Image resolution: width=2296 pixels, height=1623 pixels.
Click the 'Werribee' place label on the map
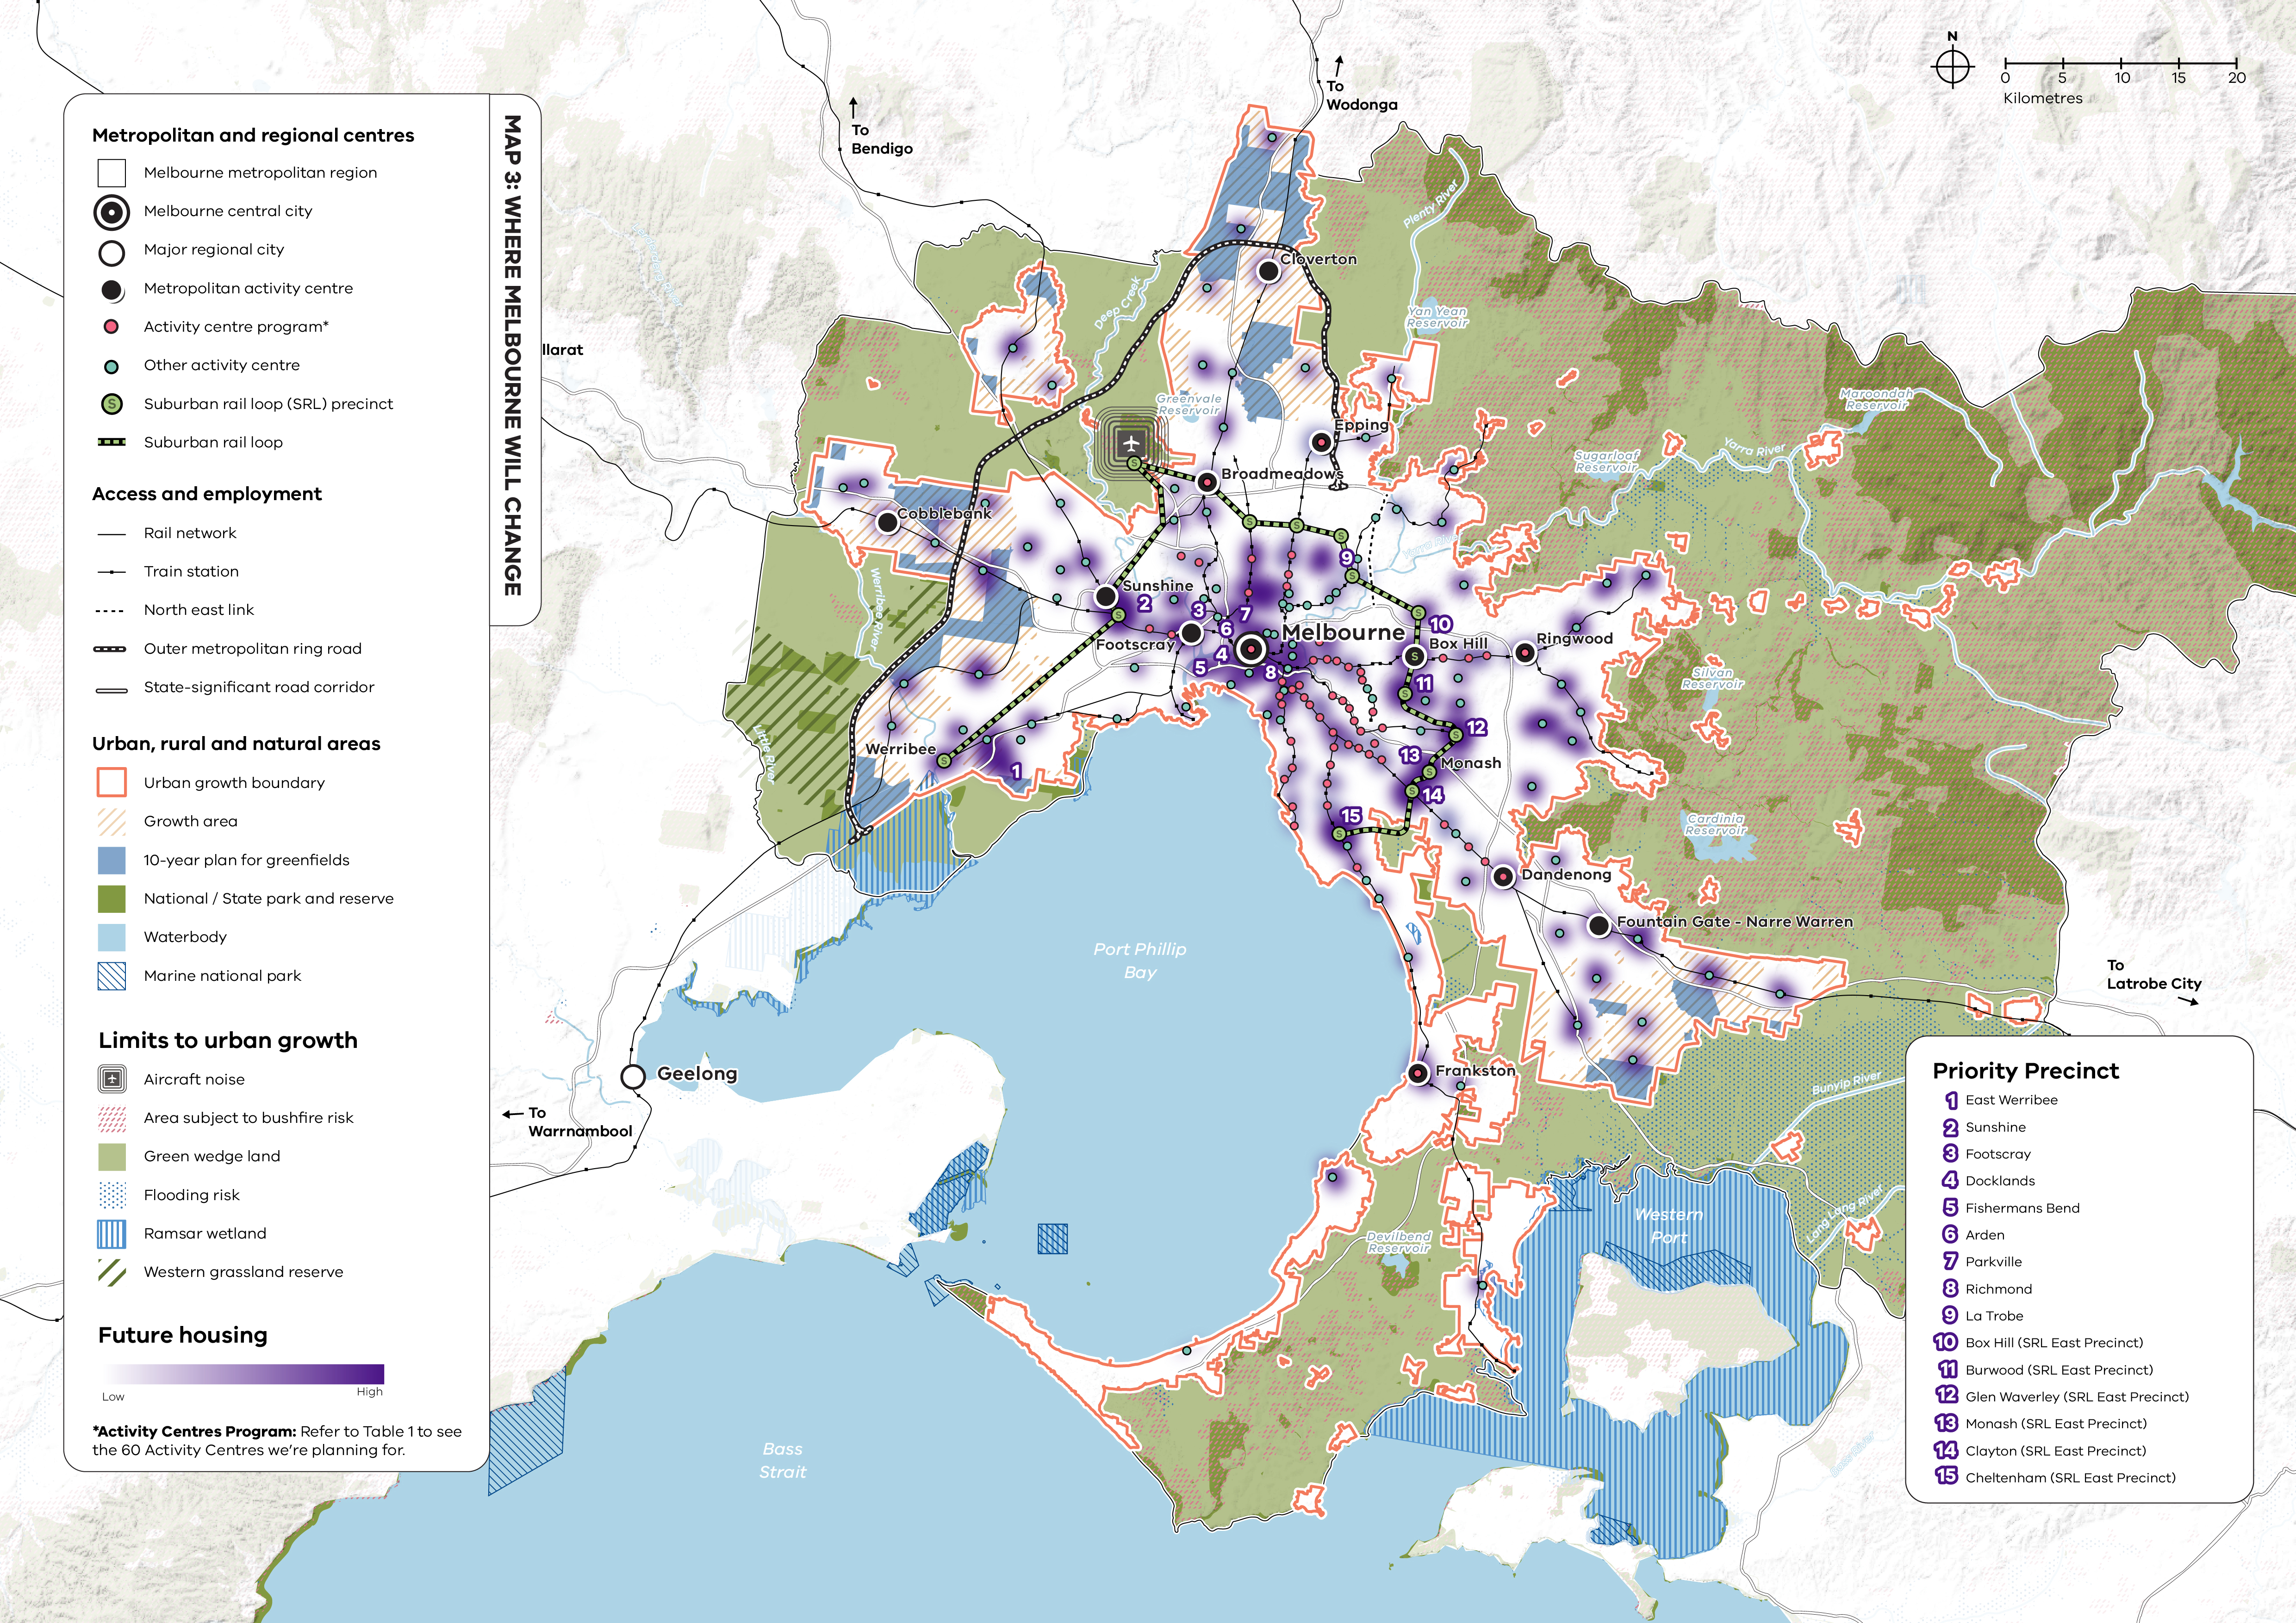pos(900,749)
